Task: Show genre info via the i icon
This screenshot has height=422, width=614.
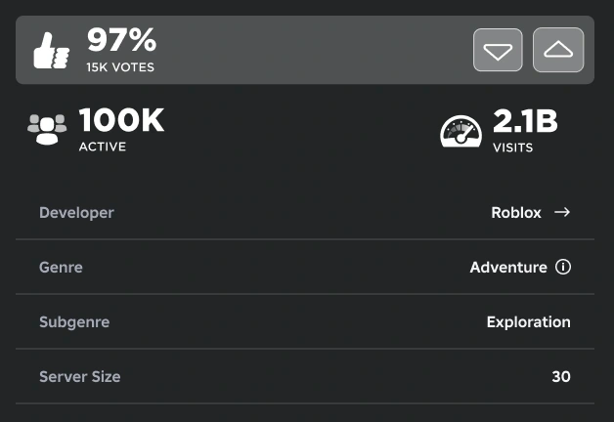Action: coord(563,267)
